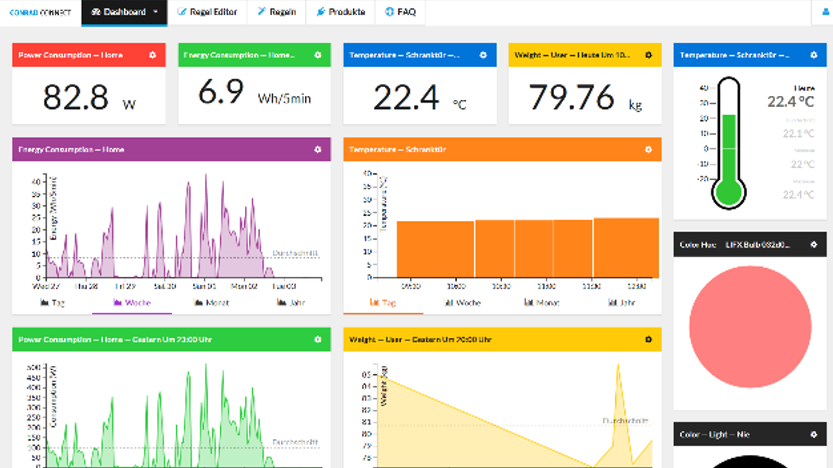833x468 pixels.
Task: Click the orange Temperature bar chart
Action: 528,248
